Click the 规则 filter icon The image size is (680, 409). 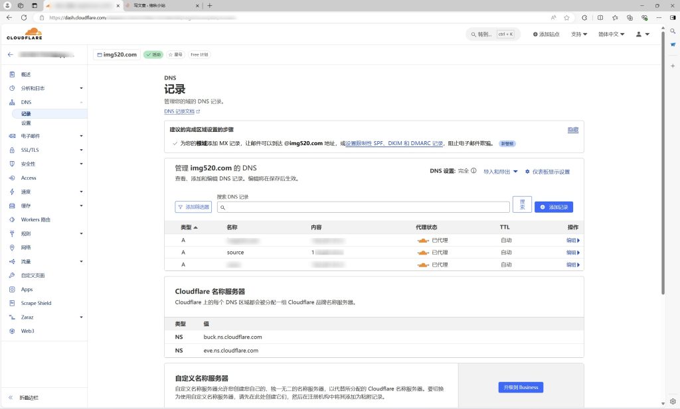(12, 234)
